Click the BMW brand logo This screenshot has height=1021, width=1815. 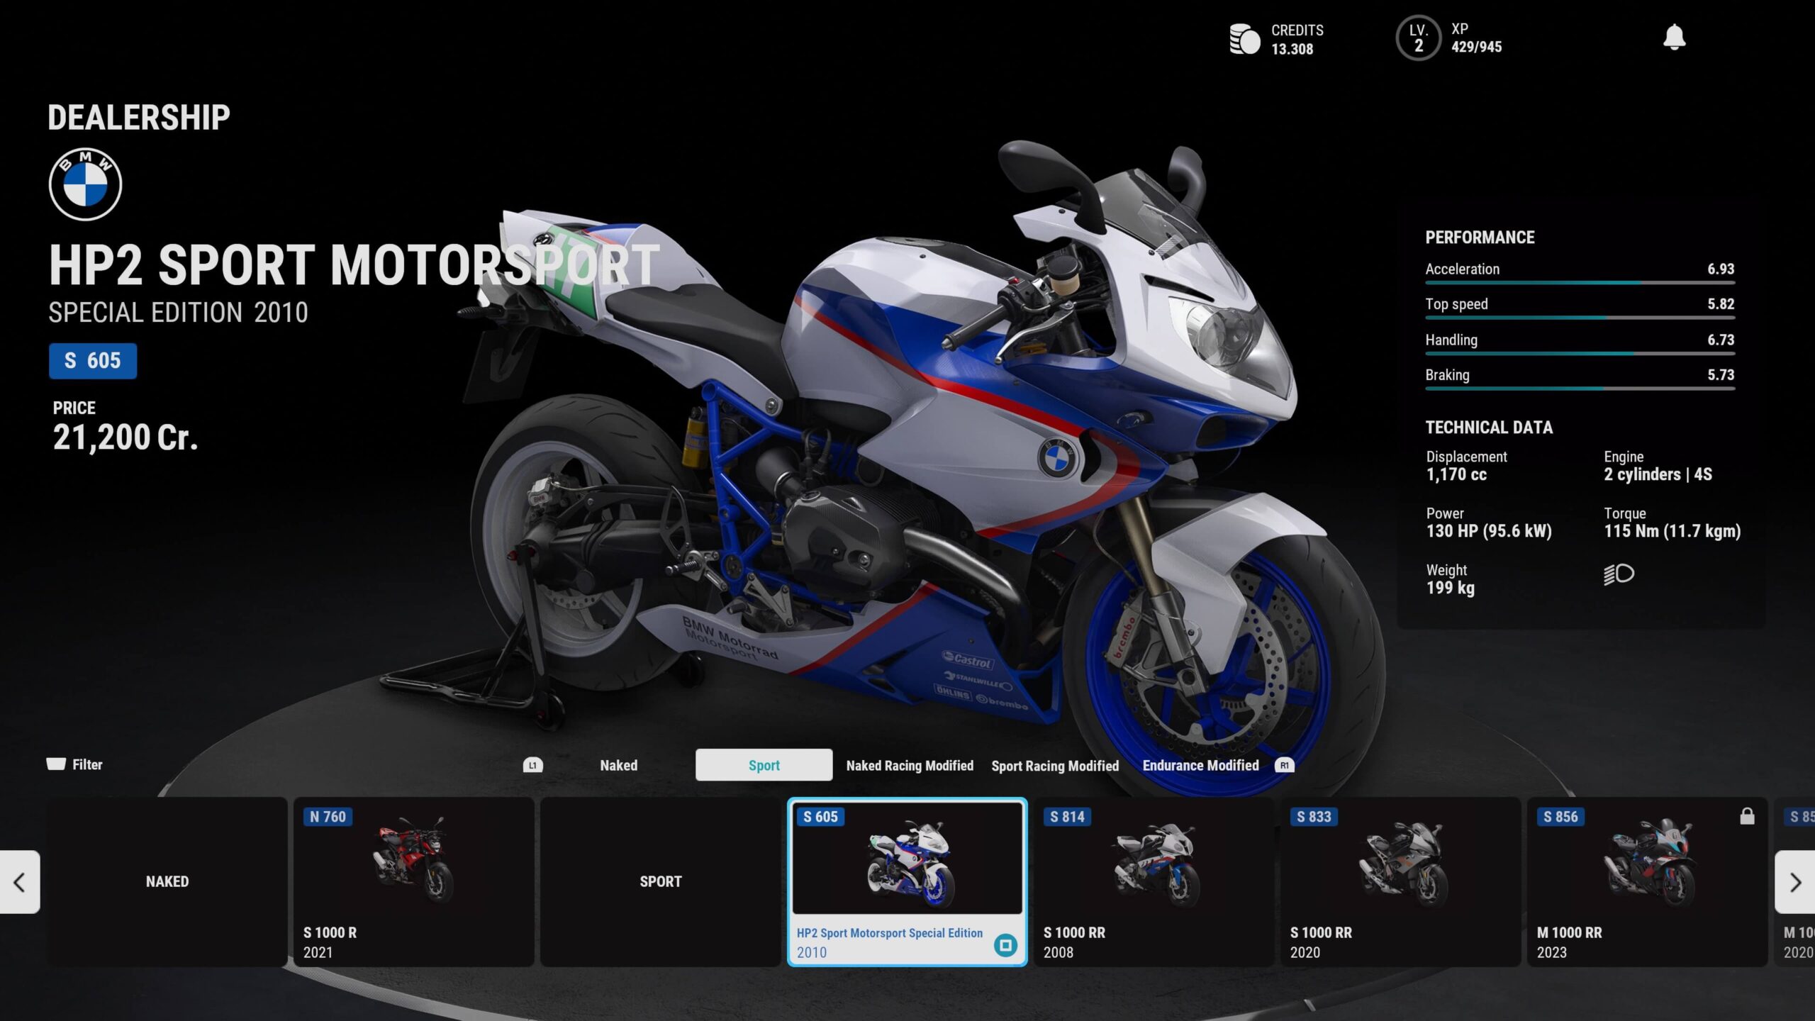[85, 184]
